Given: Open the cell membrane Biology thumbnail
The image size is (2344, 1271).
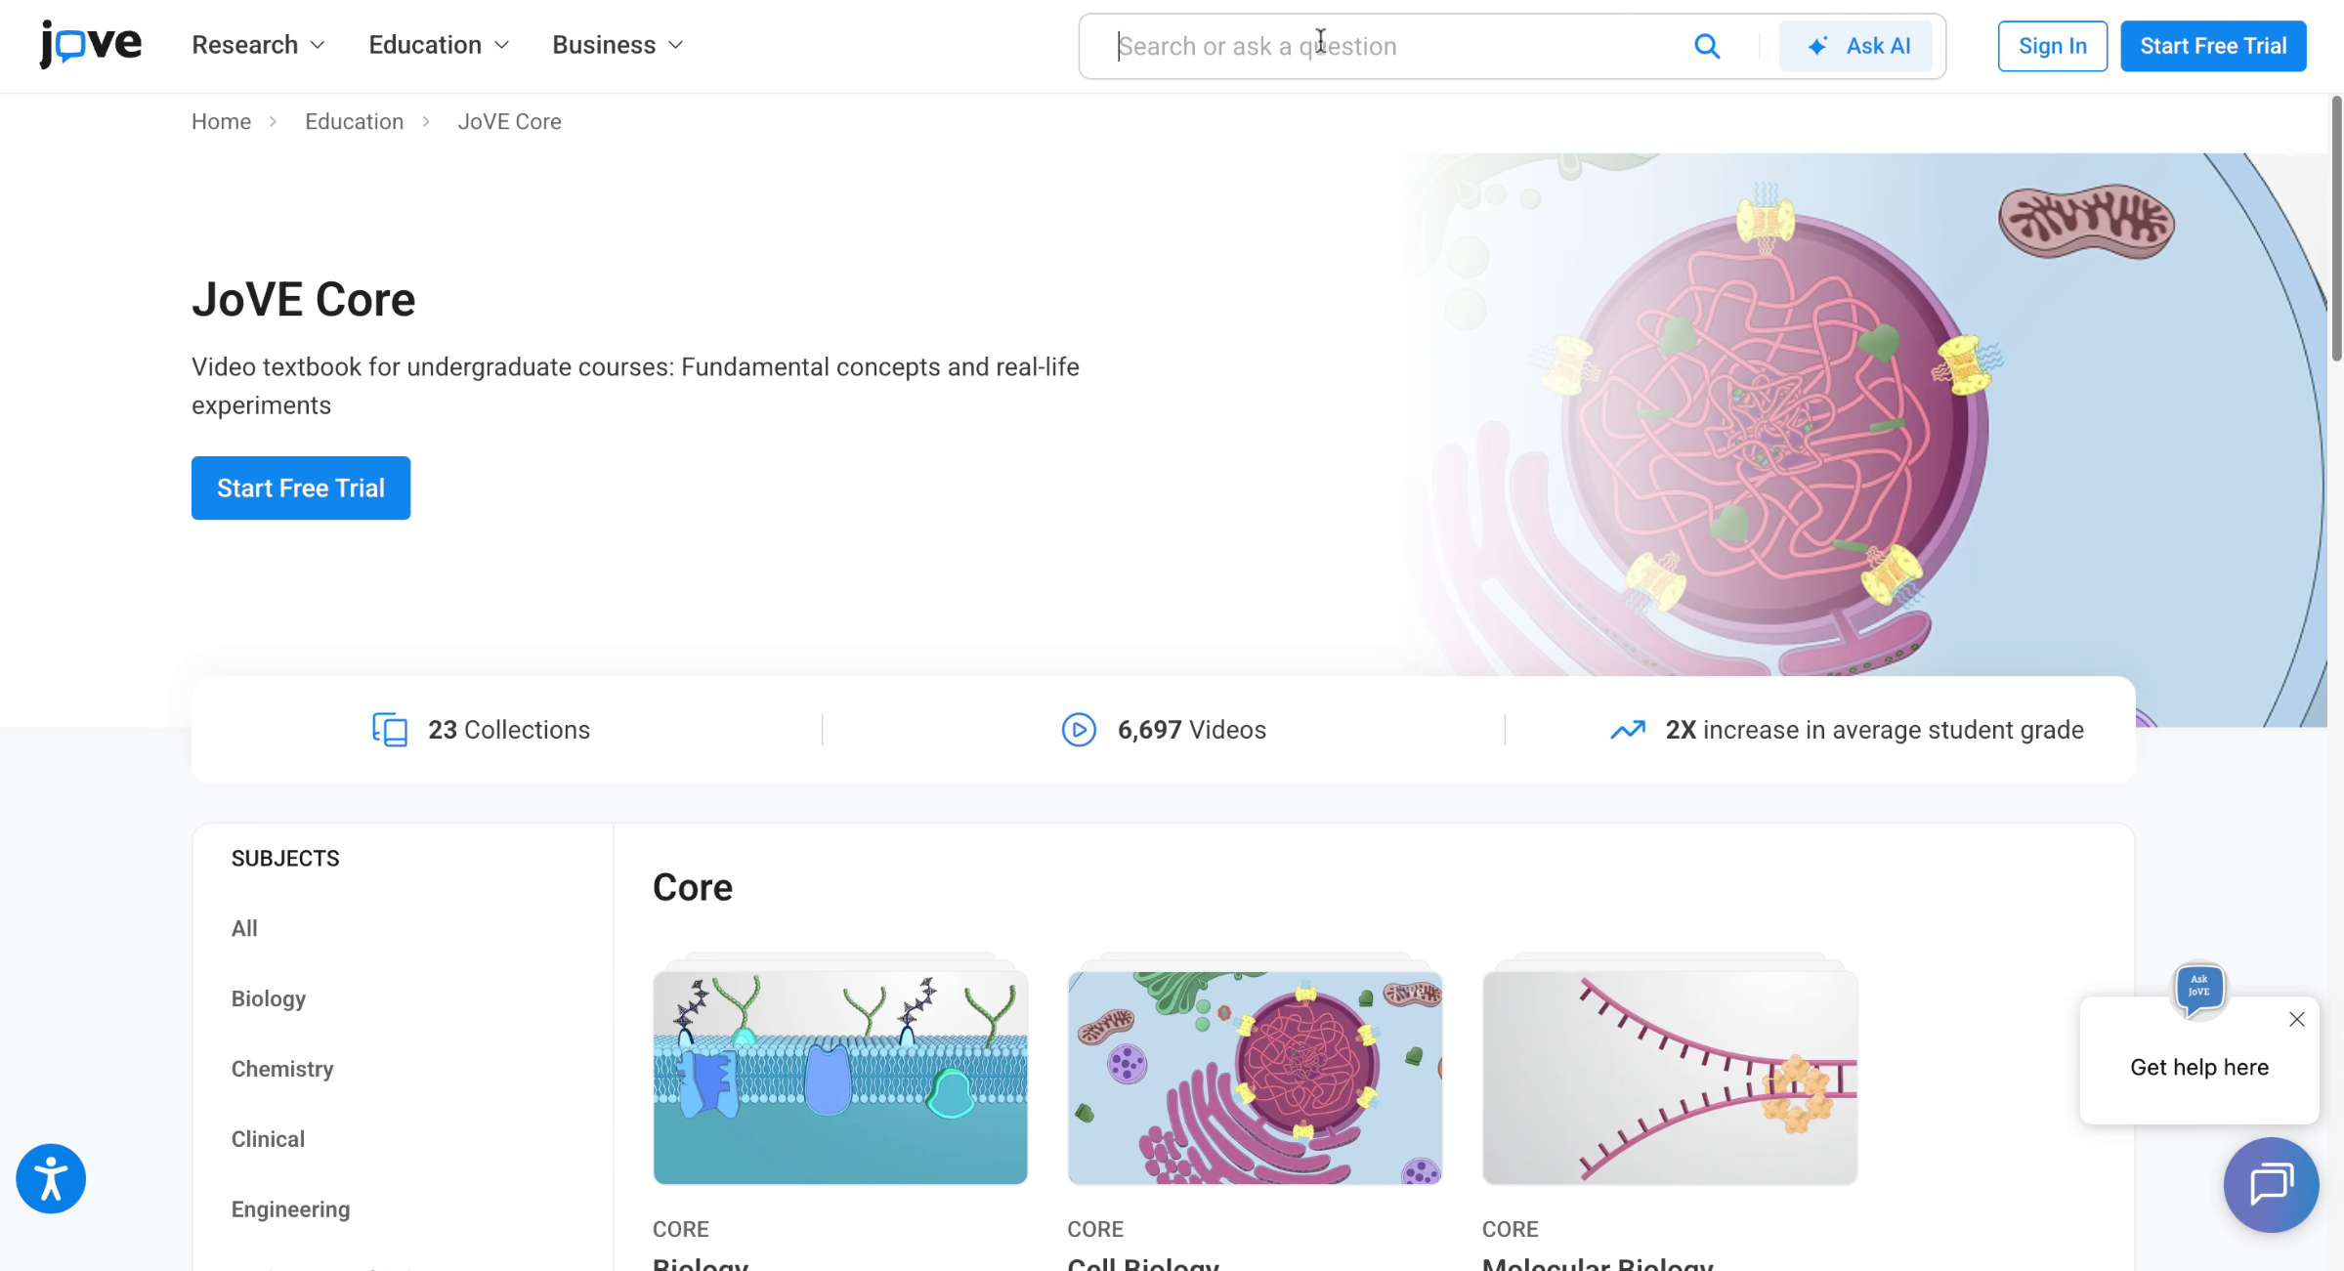Looking at the screenshot, I should click(840, 1077).
